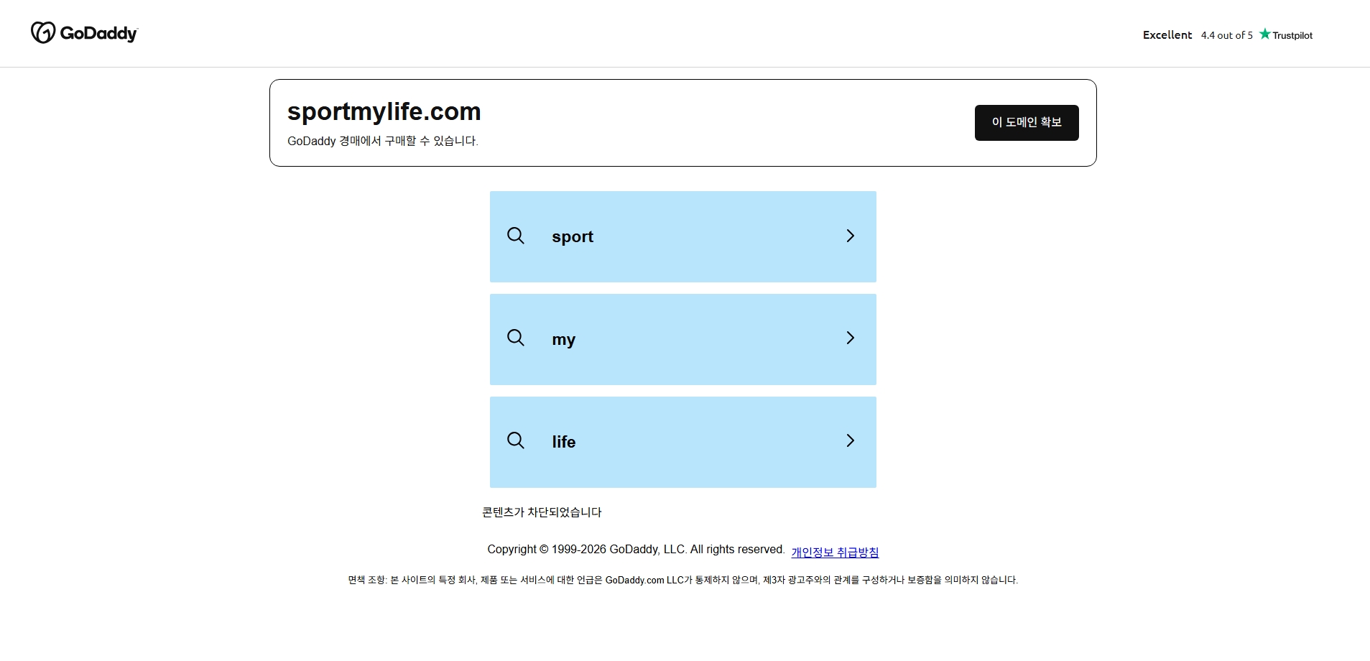Open the 개인정보 취급방침 link
The image size is (1370, 661).
(835, 553)
